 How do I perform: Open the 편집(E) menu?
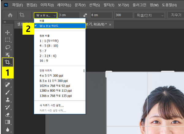32,5
